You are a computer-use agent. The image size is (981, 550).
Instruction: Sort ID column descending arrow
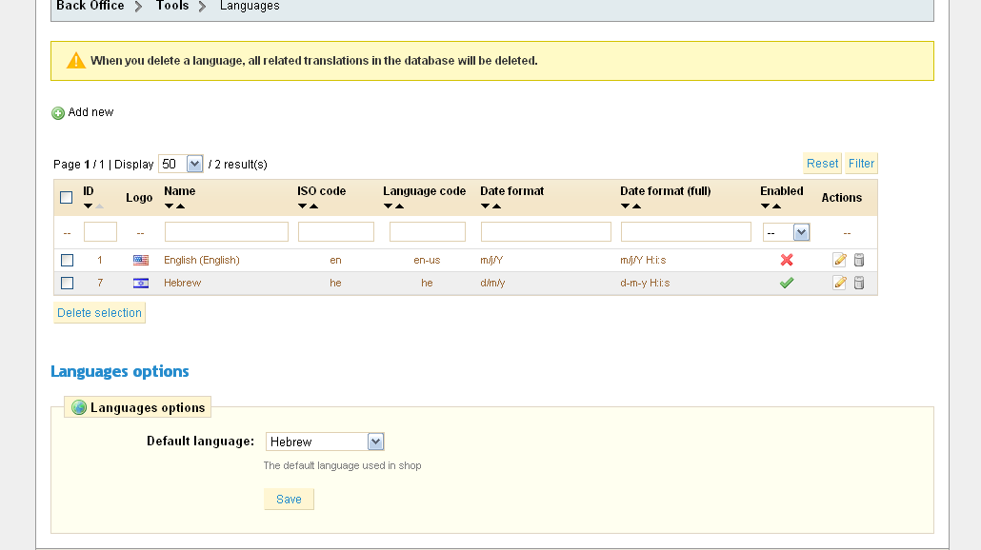click(89, 206)
